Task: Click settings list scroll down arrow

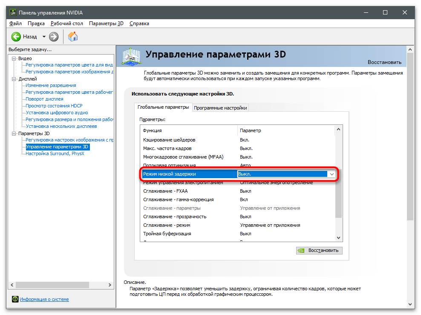Action: [x=339, y=238]
